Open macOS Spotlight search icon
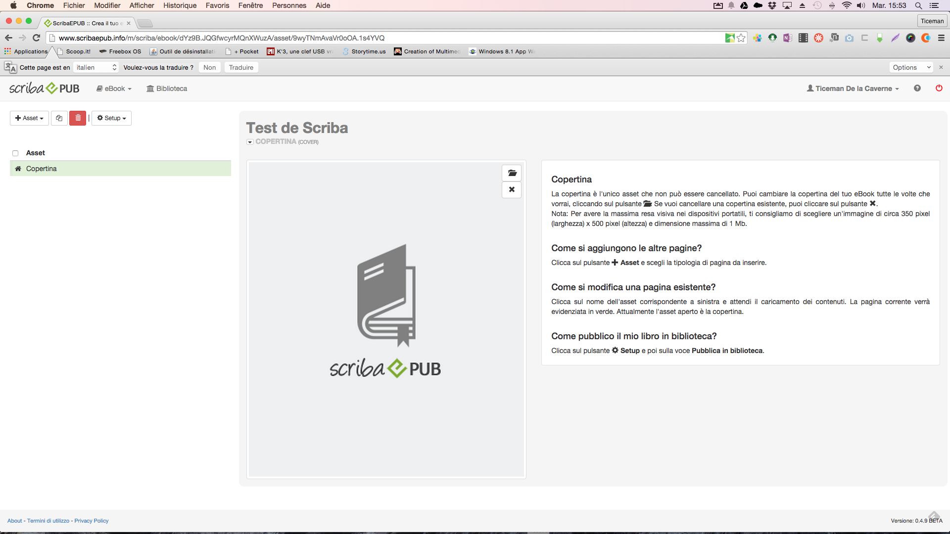950x534 pixels. pyautogui.click(x=918, y=5)
